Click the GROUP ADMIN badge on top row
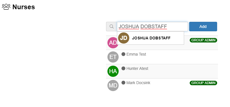This screenshot has height=107, width=230. 203,40
